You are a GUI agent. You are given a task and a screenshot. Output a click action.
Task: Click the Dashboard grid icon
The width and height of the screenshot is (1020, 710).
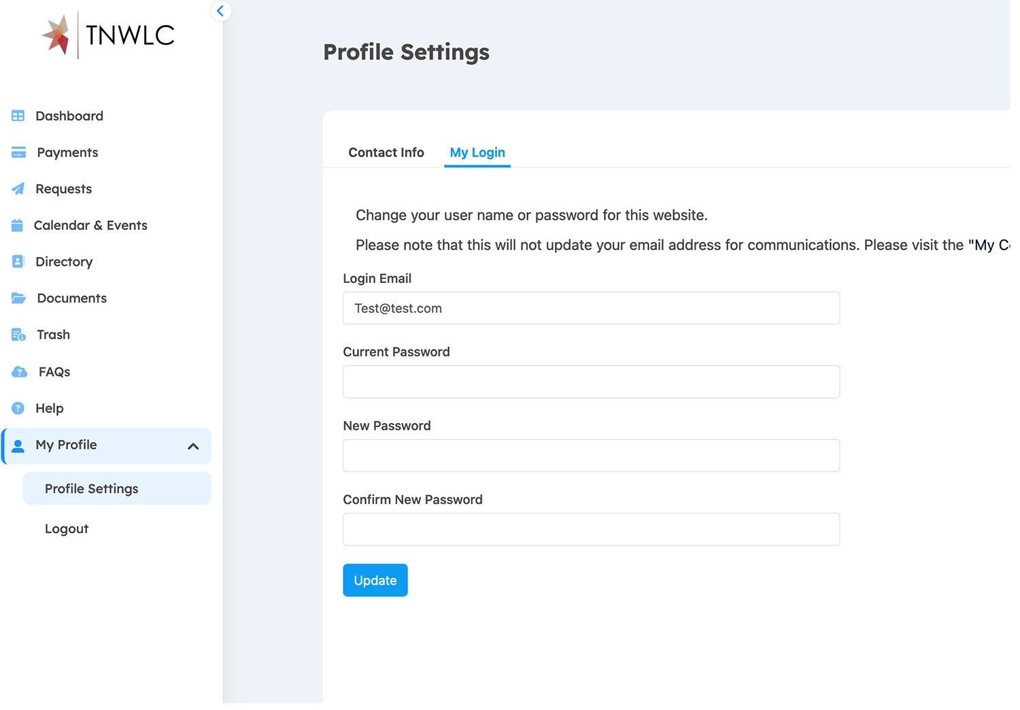pos(18,116)
